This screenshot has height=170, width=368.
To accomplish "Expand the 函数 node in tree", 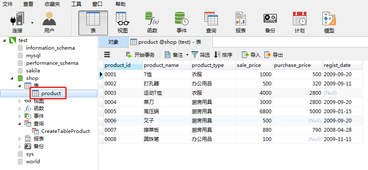I will click(20, 109).
